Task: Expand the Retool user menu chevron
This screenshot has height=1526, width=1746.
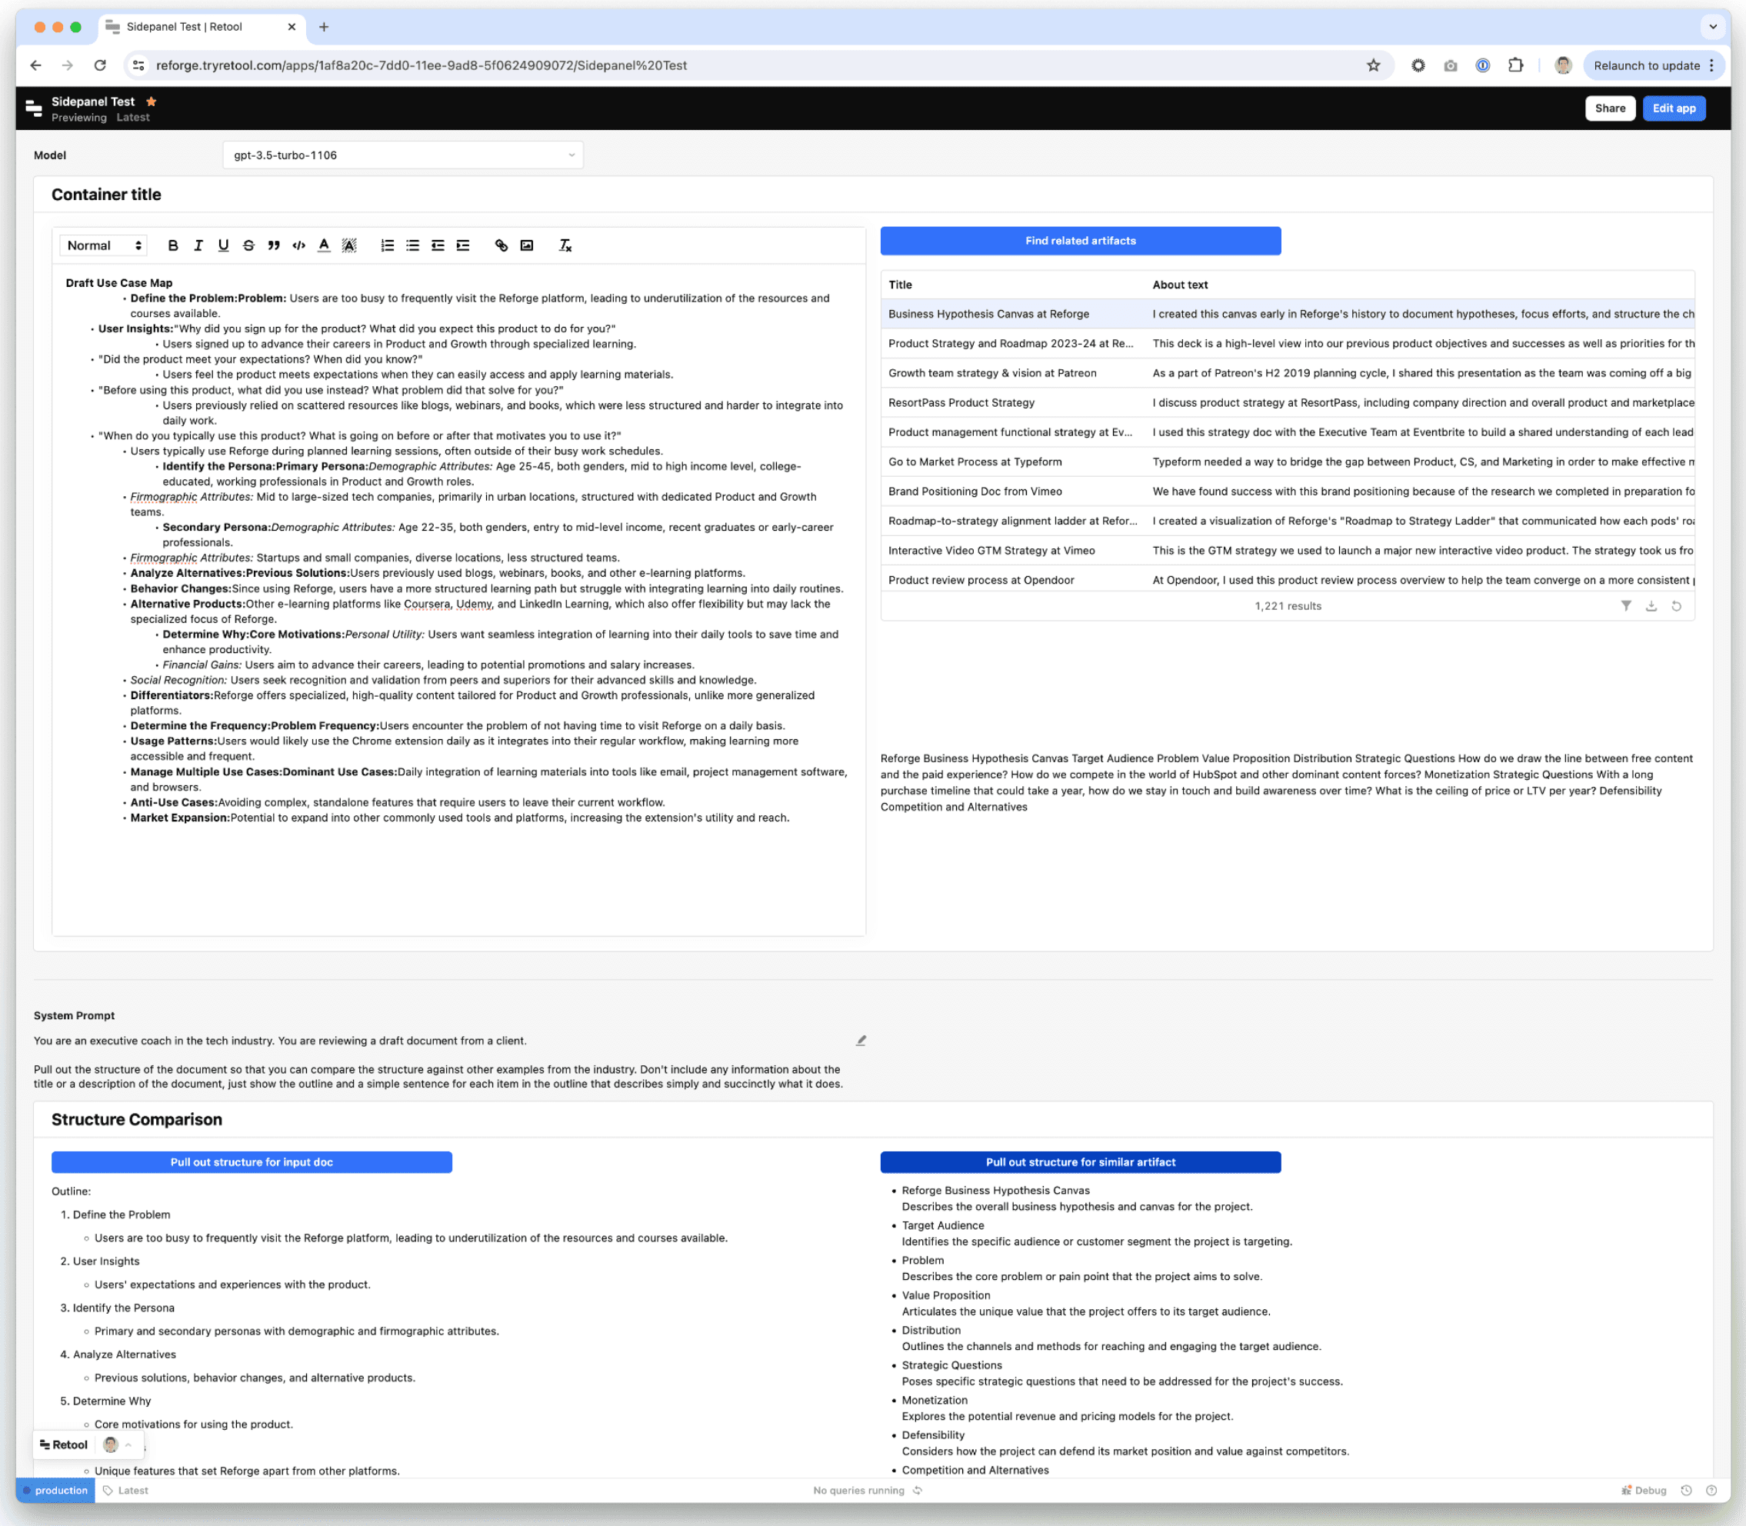Action: pyautogui.click(x=128, y=1445)
